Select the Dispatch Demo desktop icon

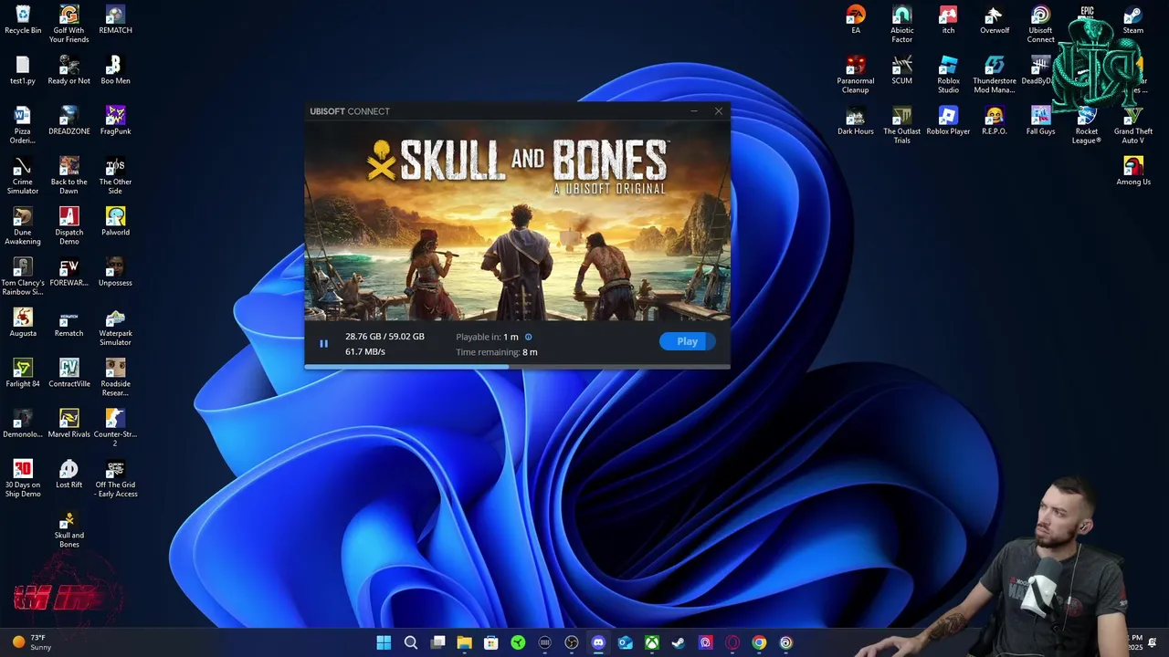point(69,225)
